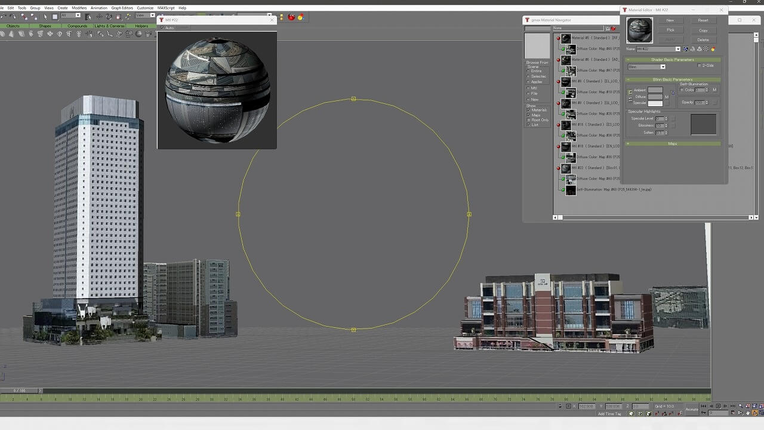Click the Select Object arrow tool
This screenshot has height=430, width=764.
(x=45, y=17)
